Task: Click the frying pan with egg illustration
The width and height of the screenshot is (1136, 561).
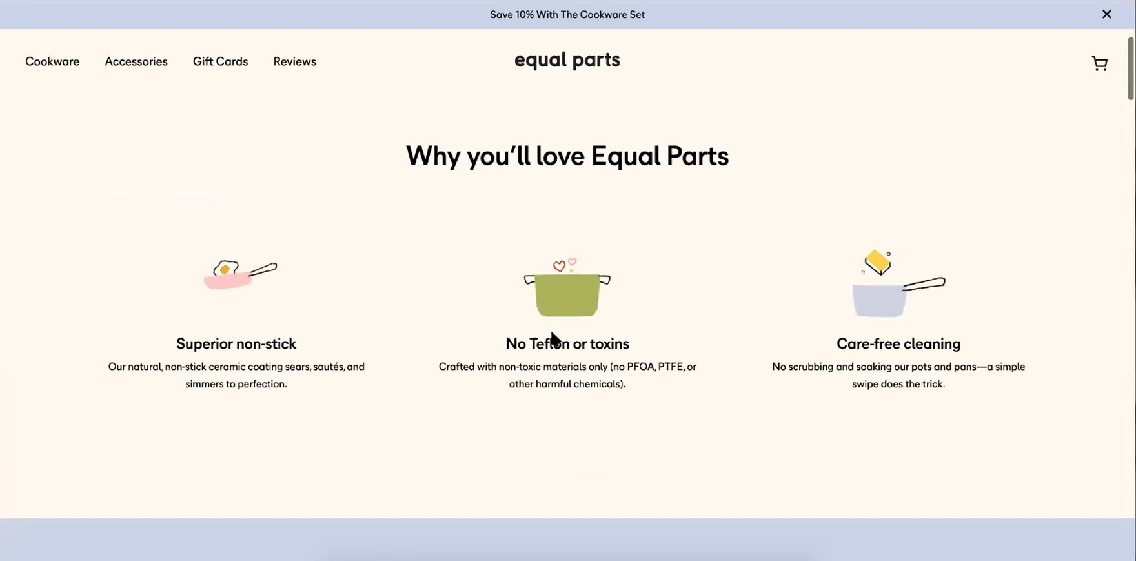Action: pos(238,274)
